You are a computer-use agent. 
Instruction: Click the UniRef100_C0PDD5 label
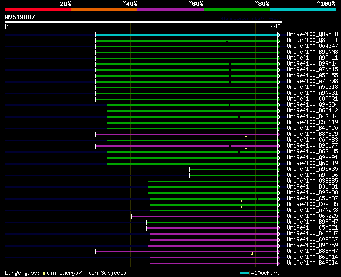click(x=312, y=205)
